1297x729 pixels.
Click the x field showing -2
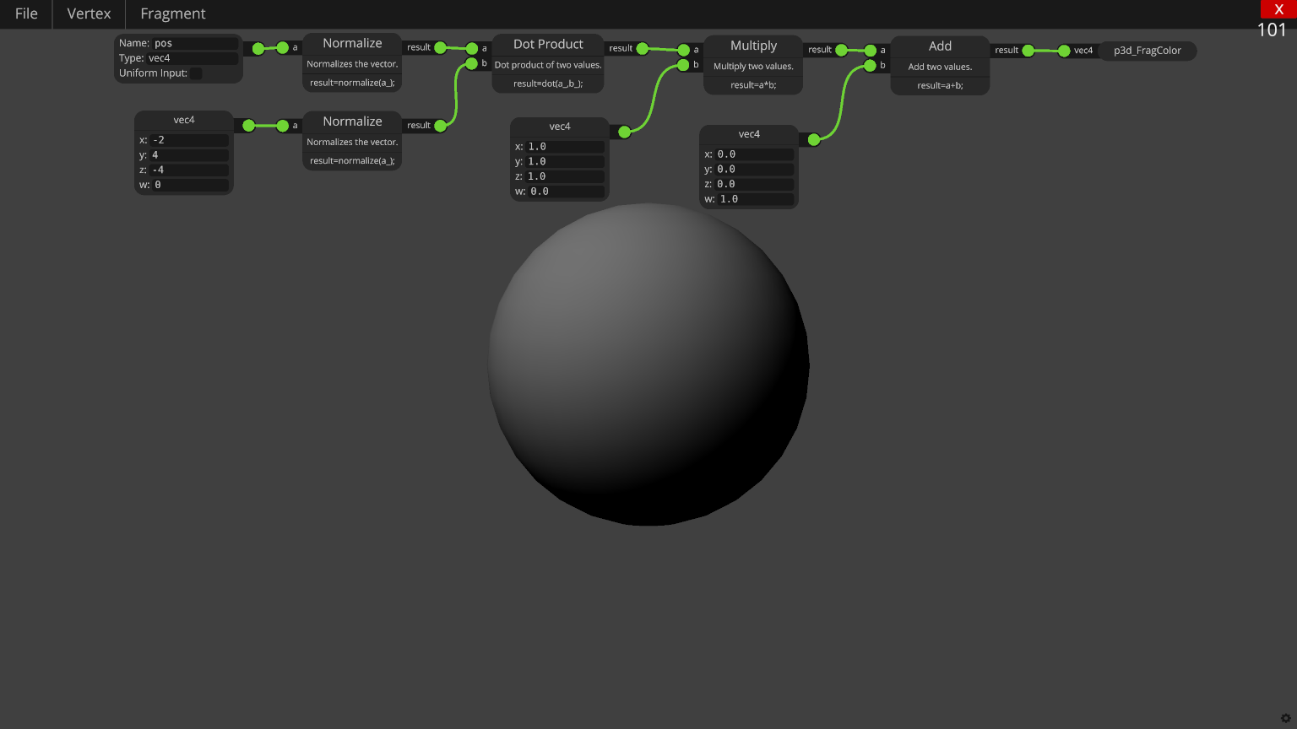tap(189, 140)
